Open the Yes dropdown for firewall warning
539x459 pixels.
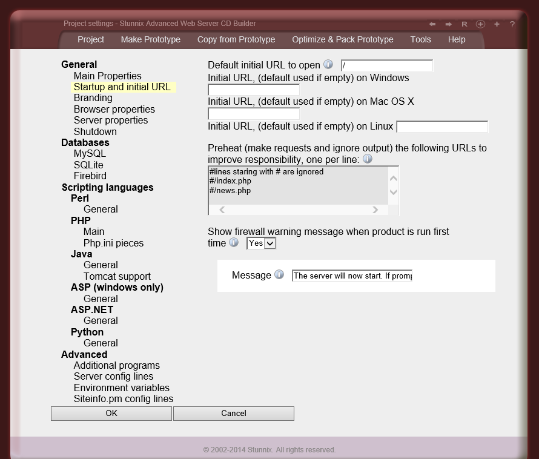pyautogui.click(x=260, y=243)
